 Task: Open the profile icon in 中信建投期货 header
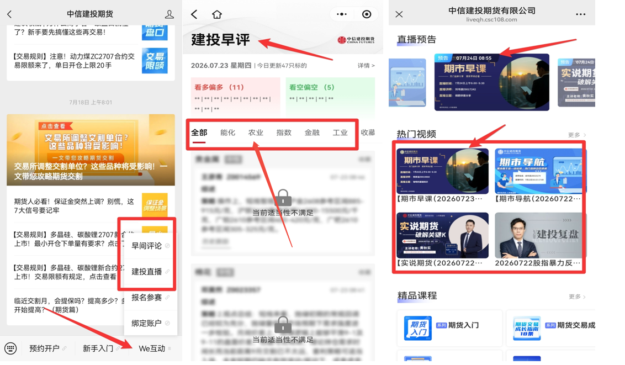coord(170,14)
